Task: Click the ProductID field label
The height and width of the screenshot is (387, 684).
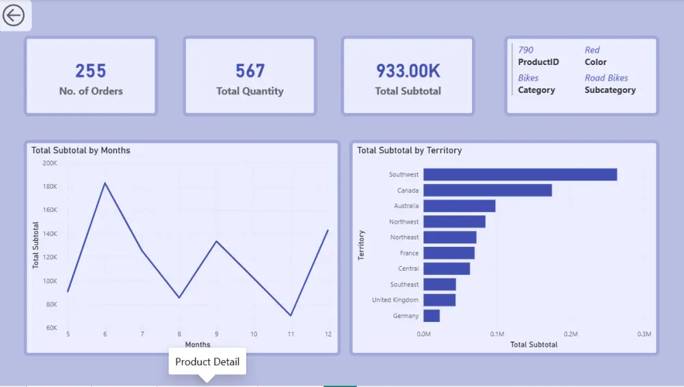Action: (538, 62)
